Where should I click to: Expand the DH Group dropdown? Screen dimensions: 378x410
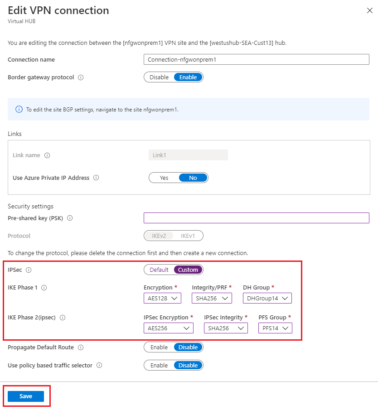coord(267,298)
